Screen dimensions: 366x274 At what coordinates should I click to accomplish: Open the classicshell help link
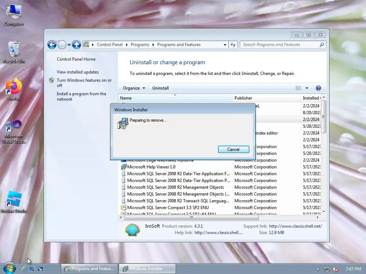pyautogui.click(x=218, y=233)
